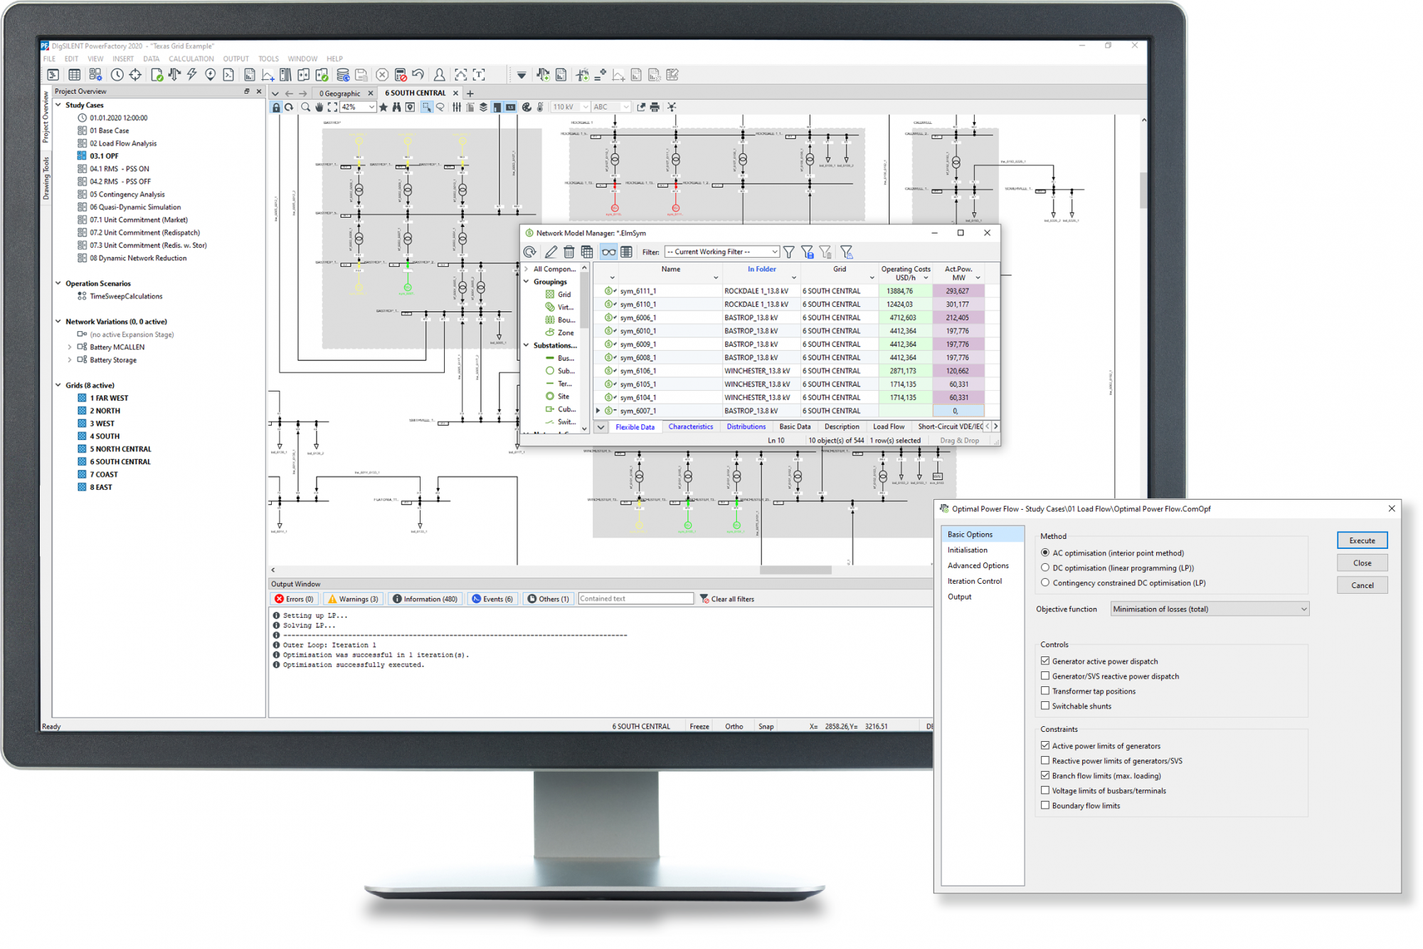Open the TOOLS menu
This screenshot has height=949, width=1423.
pyautogui.click(x=268, y=59)
